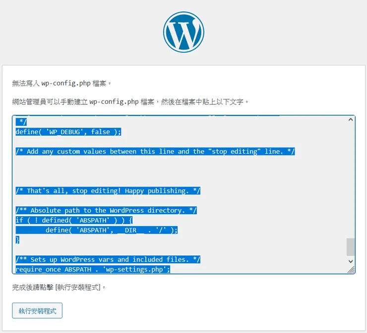Click the line define( 'WP_DEBUG', false );
The image size is (367, 333).
[68, 132]
